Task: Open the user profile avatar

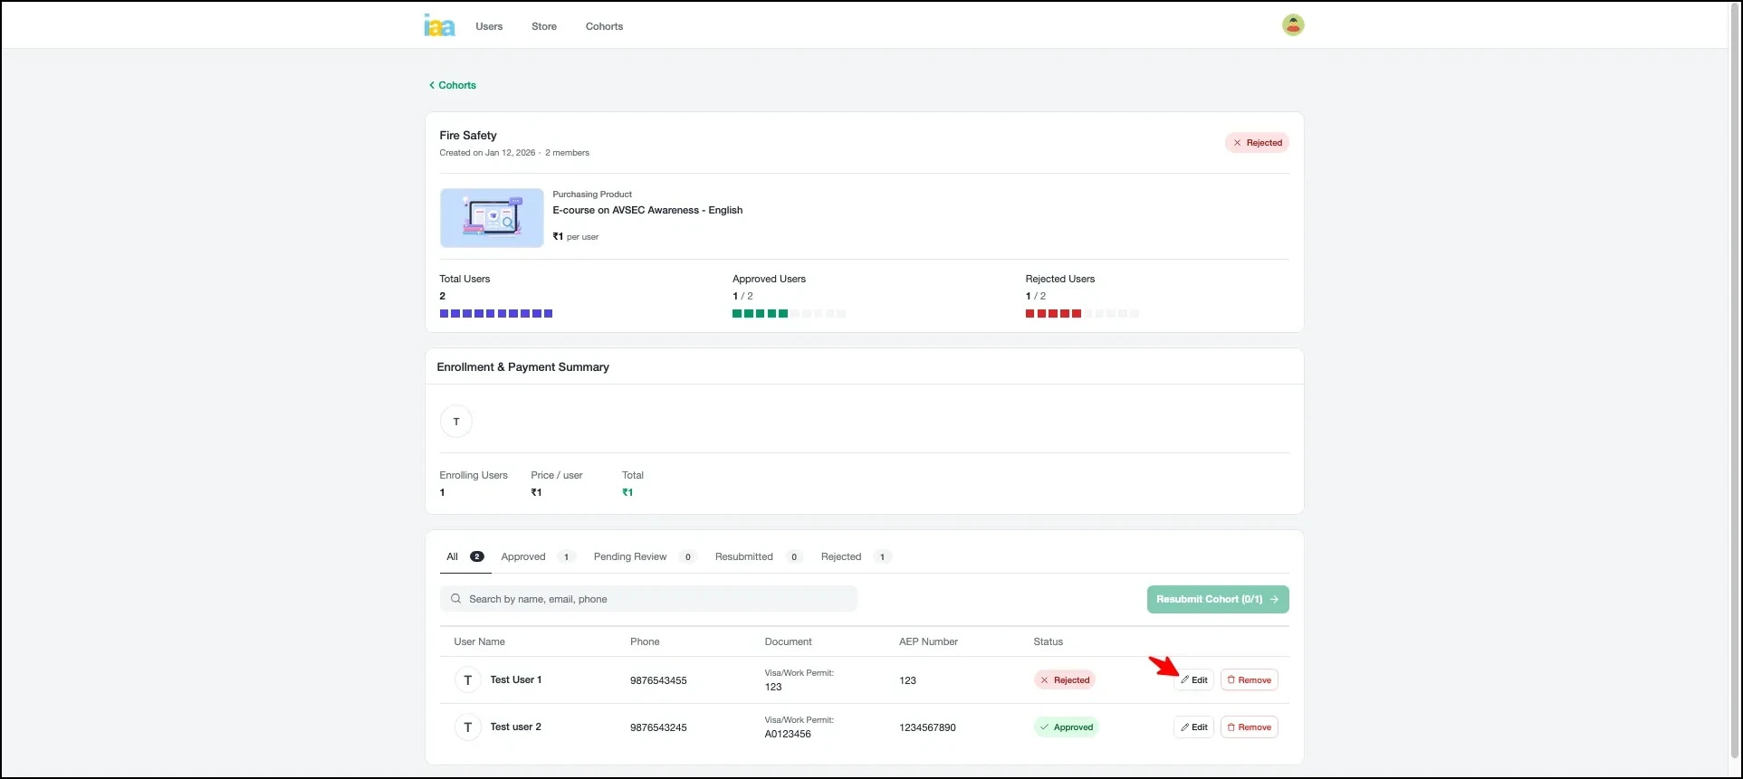Action: click(x=1292, y=25)
